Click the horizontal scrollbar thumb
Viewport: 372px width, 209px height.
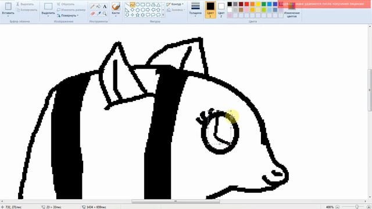(176, 201)
